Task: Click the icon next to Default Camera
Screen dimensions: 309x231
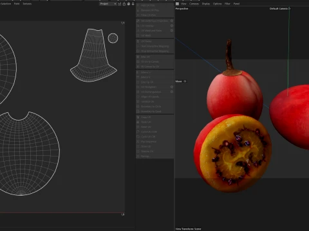Action: (x=289, y=8)
